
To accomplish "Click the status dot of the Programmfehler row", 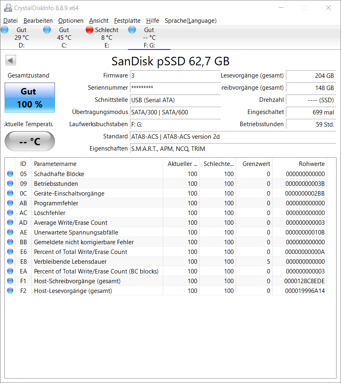I will point(10,203).
